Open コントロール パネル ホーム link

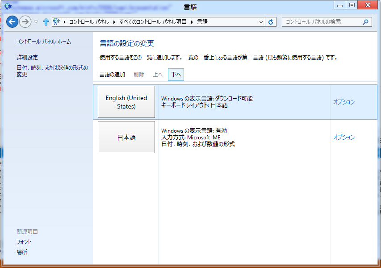[x=44, y=42]
